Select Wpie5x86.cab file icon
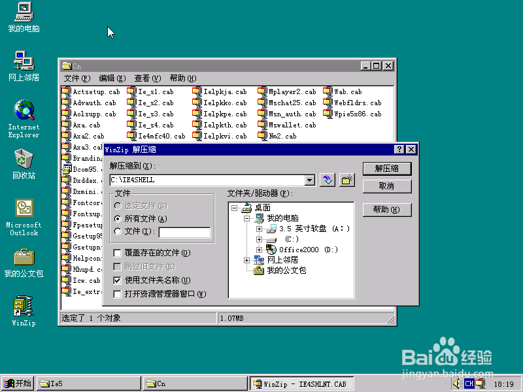This screenshot has width=523, height=392. [x=328, y=113]
